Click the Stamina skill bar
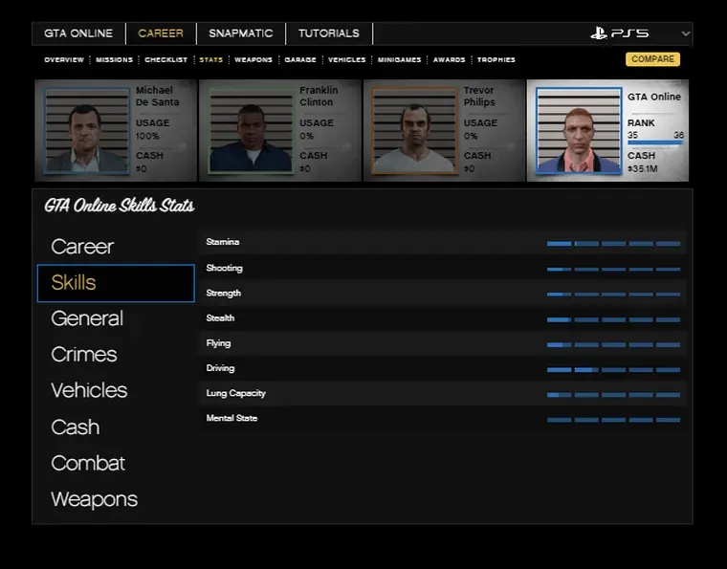Image resolution: width=727 pixels, height=569 pixels. tap(613, 244)
